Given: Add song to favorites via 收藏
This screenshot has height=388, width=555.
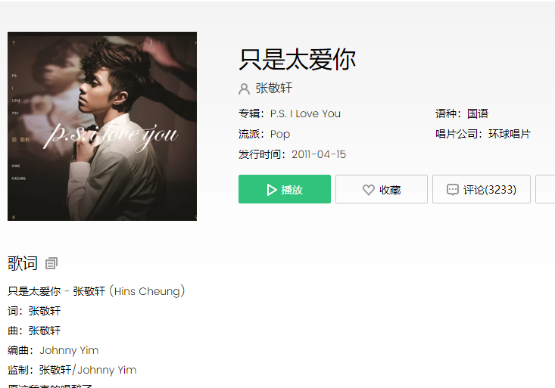Looking at the screenshot, I should pyautogui.click(x=382, y=189).
